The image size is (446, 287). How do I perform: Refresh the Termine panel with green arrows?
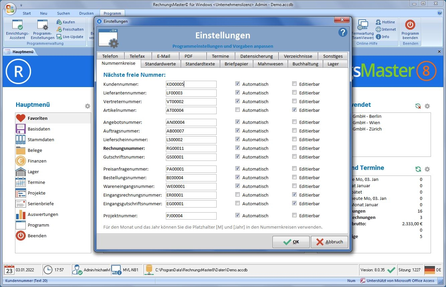point(418,169)
